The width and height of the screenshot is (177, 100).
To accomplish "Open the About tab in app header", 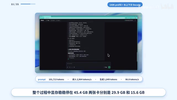I will 58,20.
